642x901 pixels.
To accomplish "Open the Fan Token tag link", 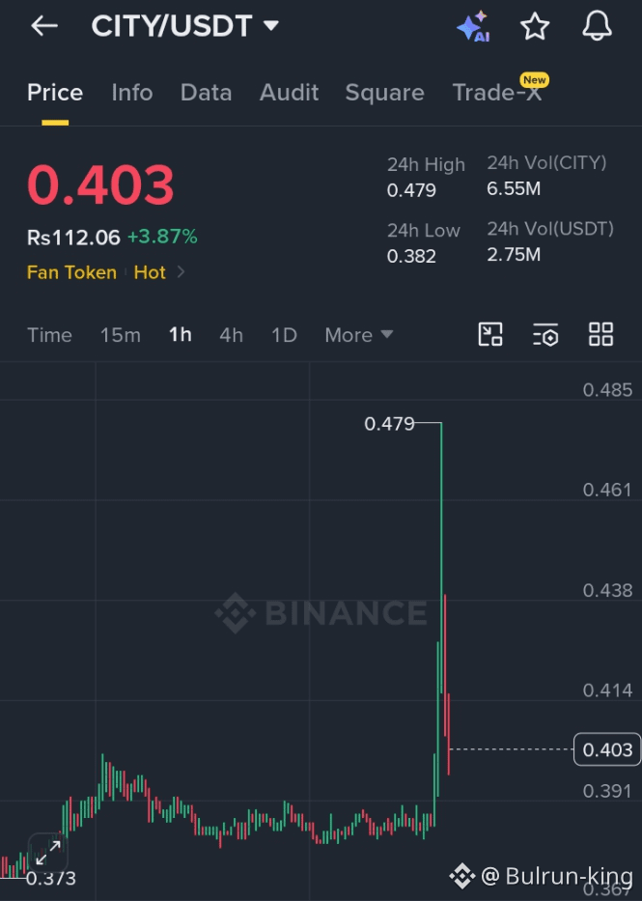I will tap(71, 272).
